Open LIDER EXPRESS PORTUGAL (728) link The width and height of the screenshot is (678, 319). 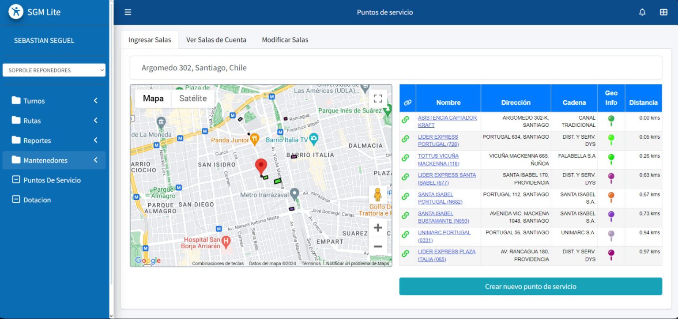(x=438, y=141)
